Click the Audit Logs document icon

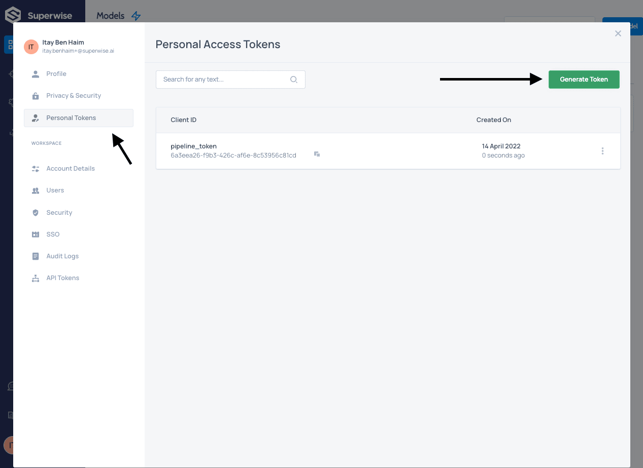click(x=35, y=256)
